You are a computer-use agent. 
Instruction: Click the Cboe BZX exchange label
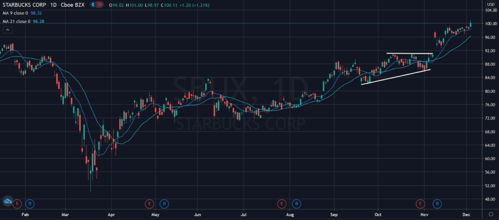pyautogui.click(x=72, y=5)
